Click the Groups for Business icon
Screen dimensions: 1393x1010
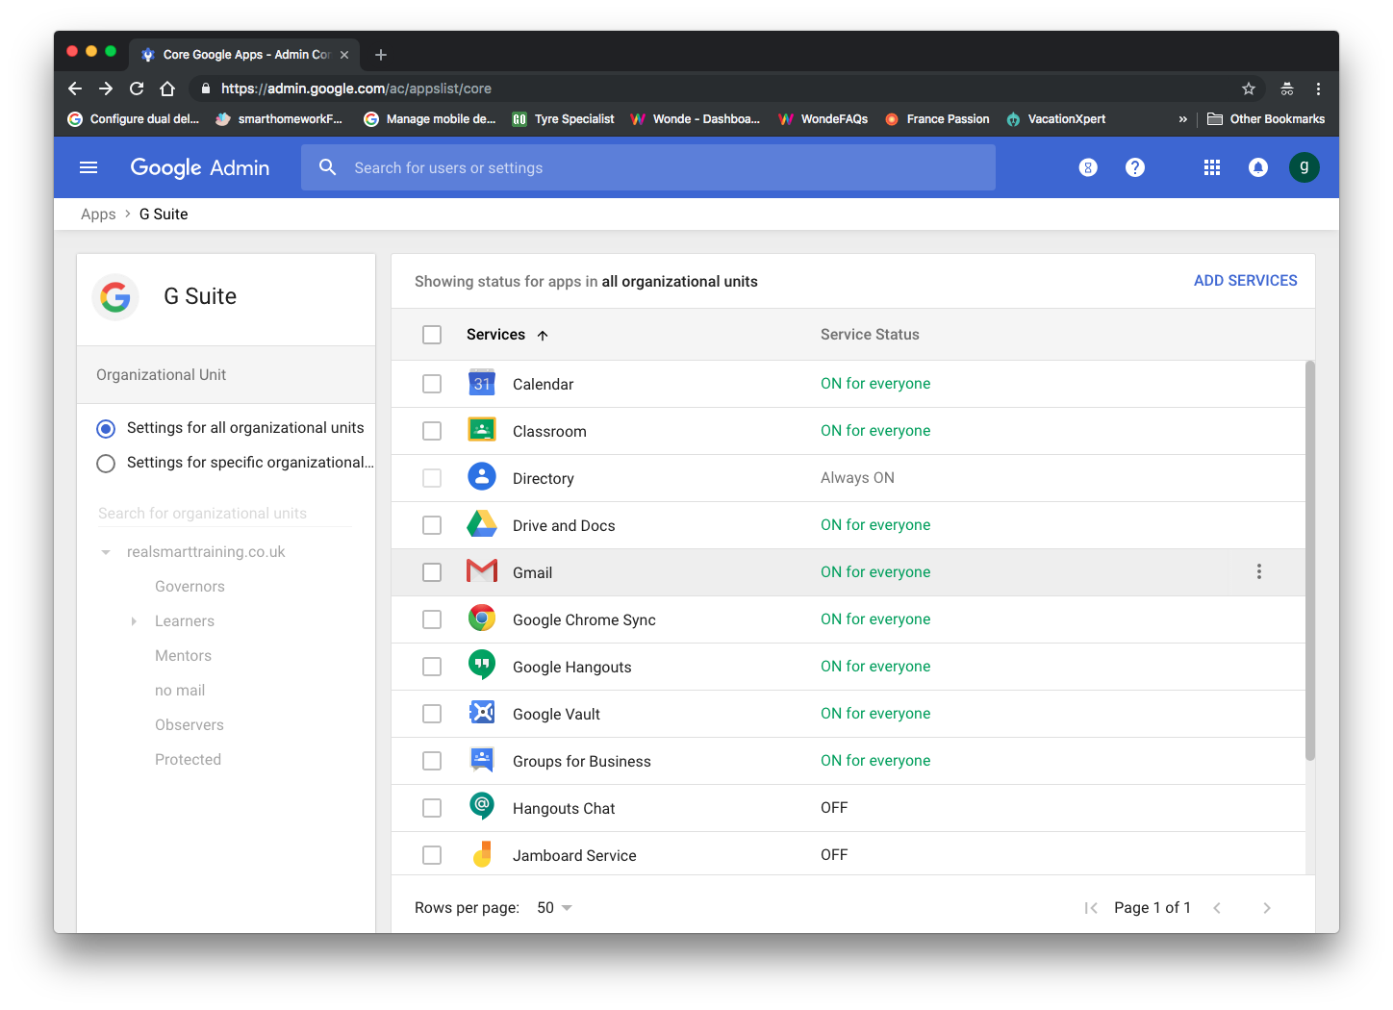482,760
